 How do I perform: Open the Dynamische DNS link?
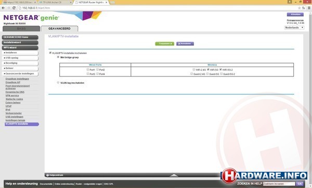(x=15, y=92)
